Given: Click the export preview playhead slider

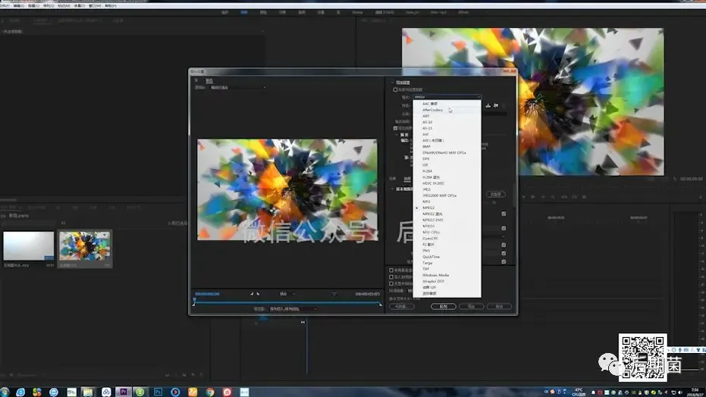Looking at the screenshot, I should [x=194, y=301].
